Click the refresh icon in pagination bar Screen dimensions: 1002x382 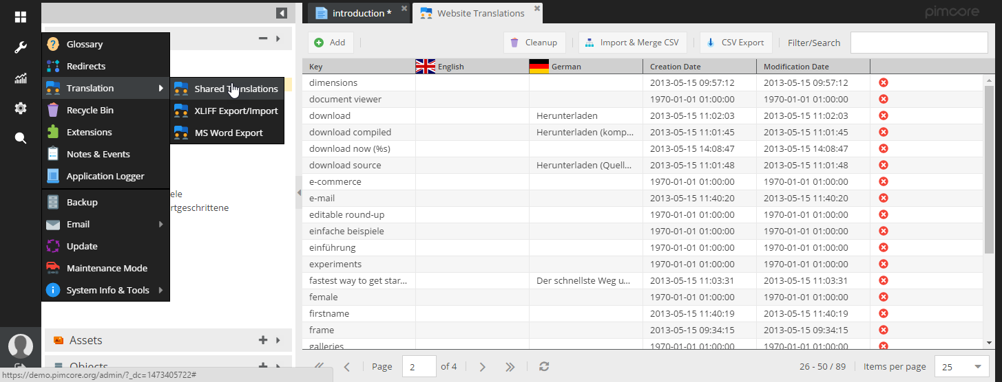(x=544, y=367)
